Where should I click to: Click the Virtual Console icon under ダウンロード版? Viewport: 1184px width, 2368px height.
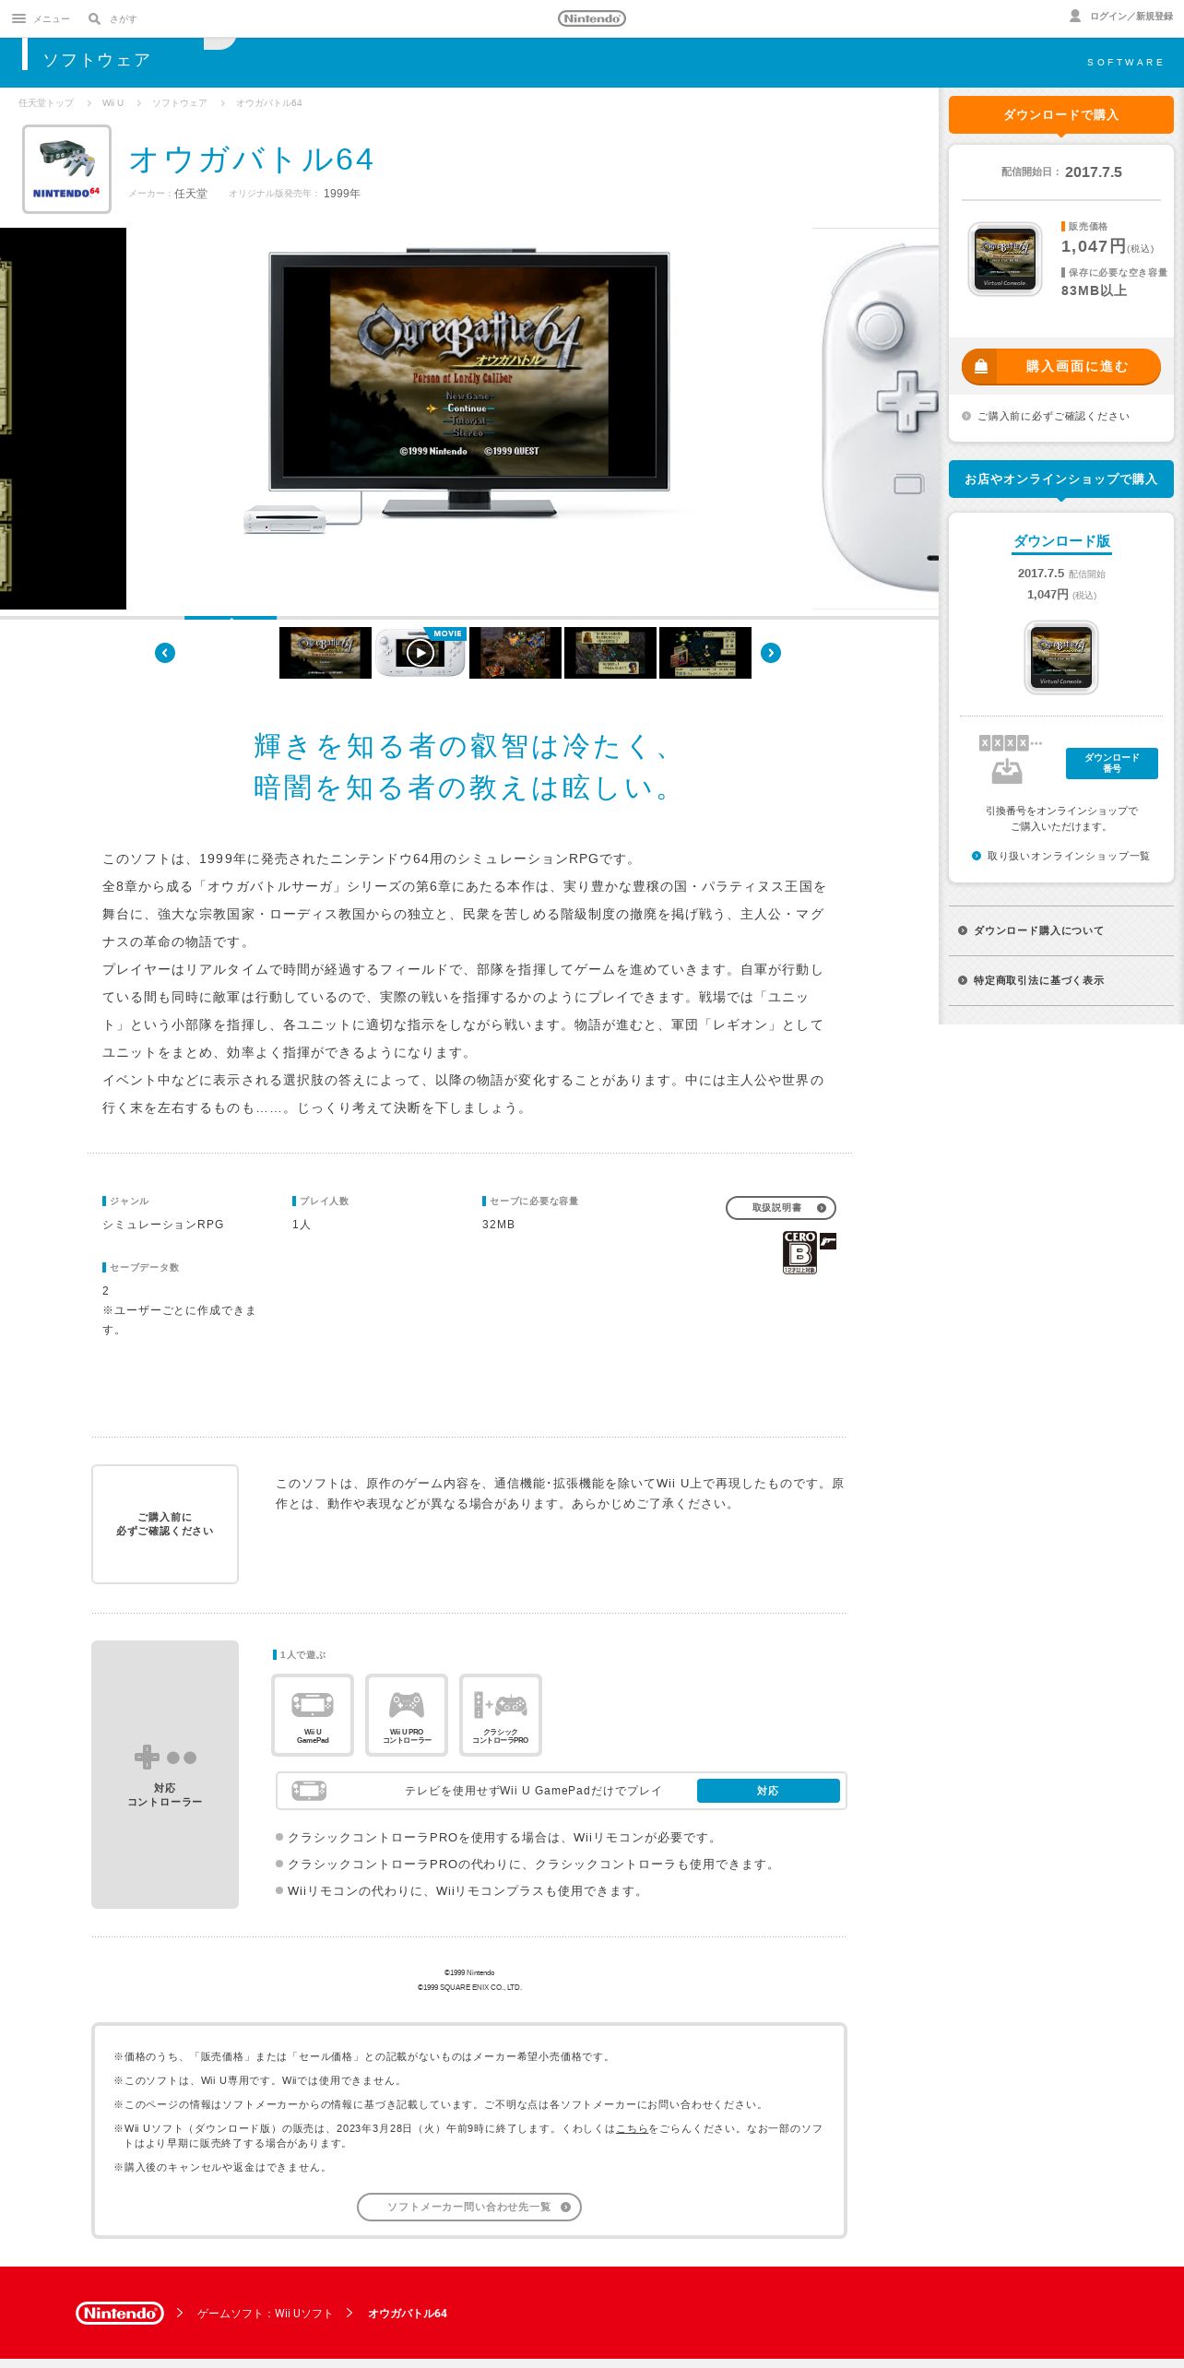click(1061, 657)
